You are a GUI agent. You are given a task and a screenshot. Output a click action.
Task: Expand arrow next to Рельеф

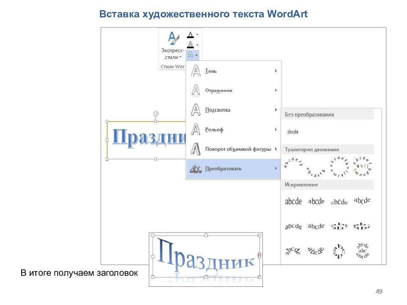[x=276, y=130]
